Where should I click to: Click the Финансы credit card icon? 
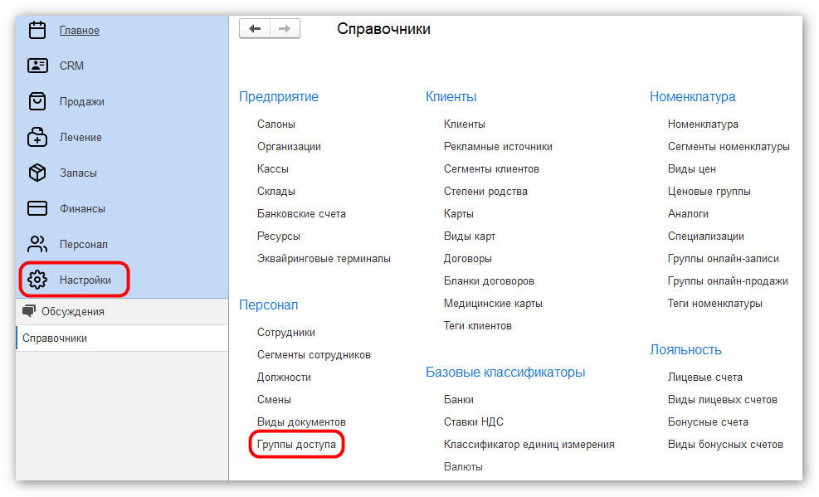click(x=37, y=208)
